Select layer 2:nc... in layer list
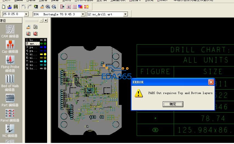Viewport: 234px width, 144px height. [33, 44]
